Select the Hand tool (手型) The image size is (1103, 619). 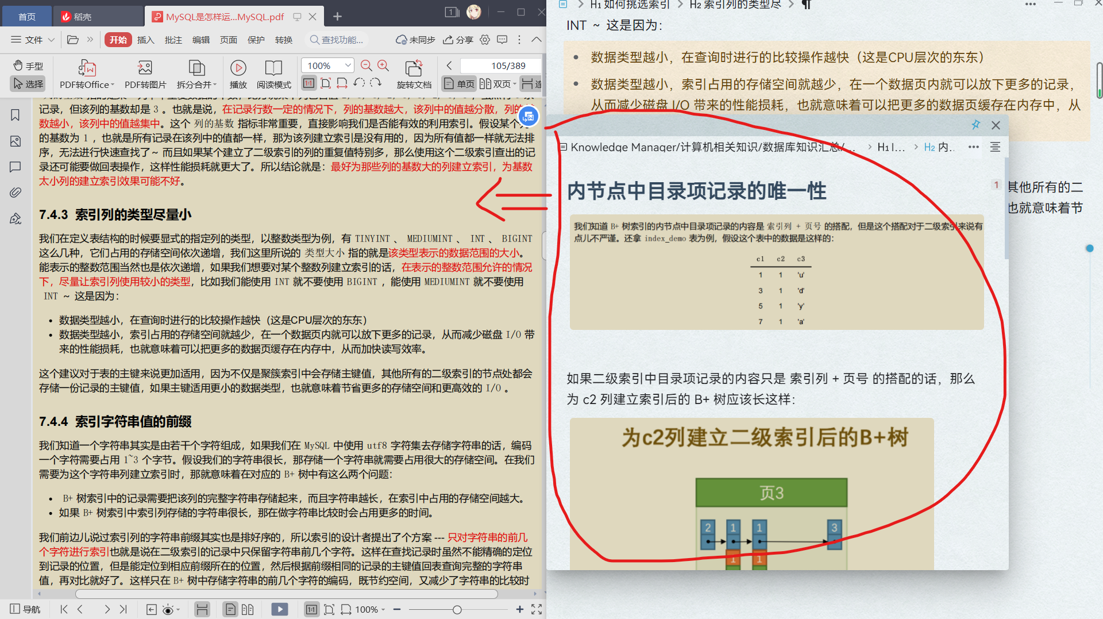click(x=27, y=65)
